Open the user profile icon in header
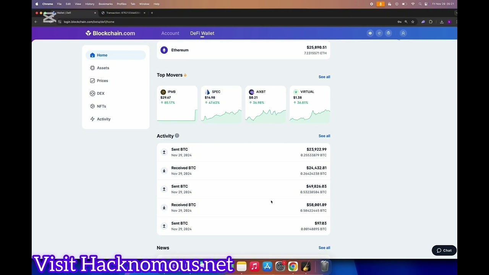489x275 pixels. coord(403,33)
